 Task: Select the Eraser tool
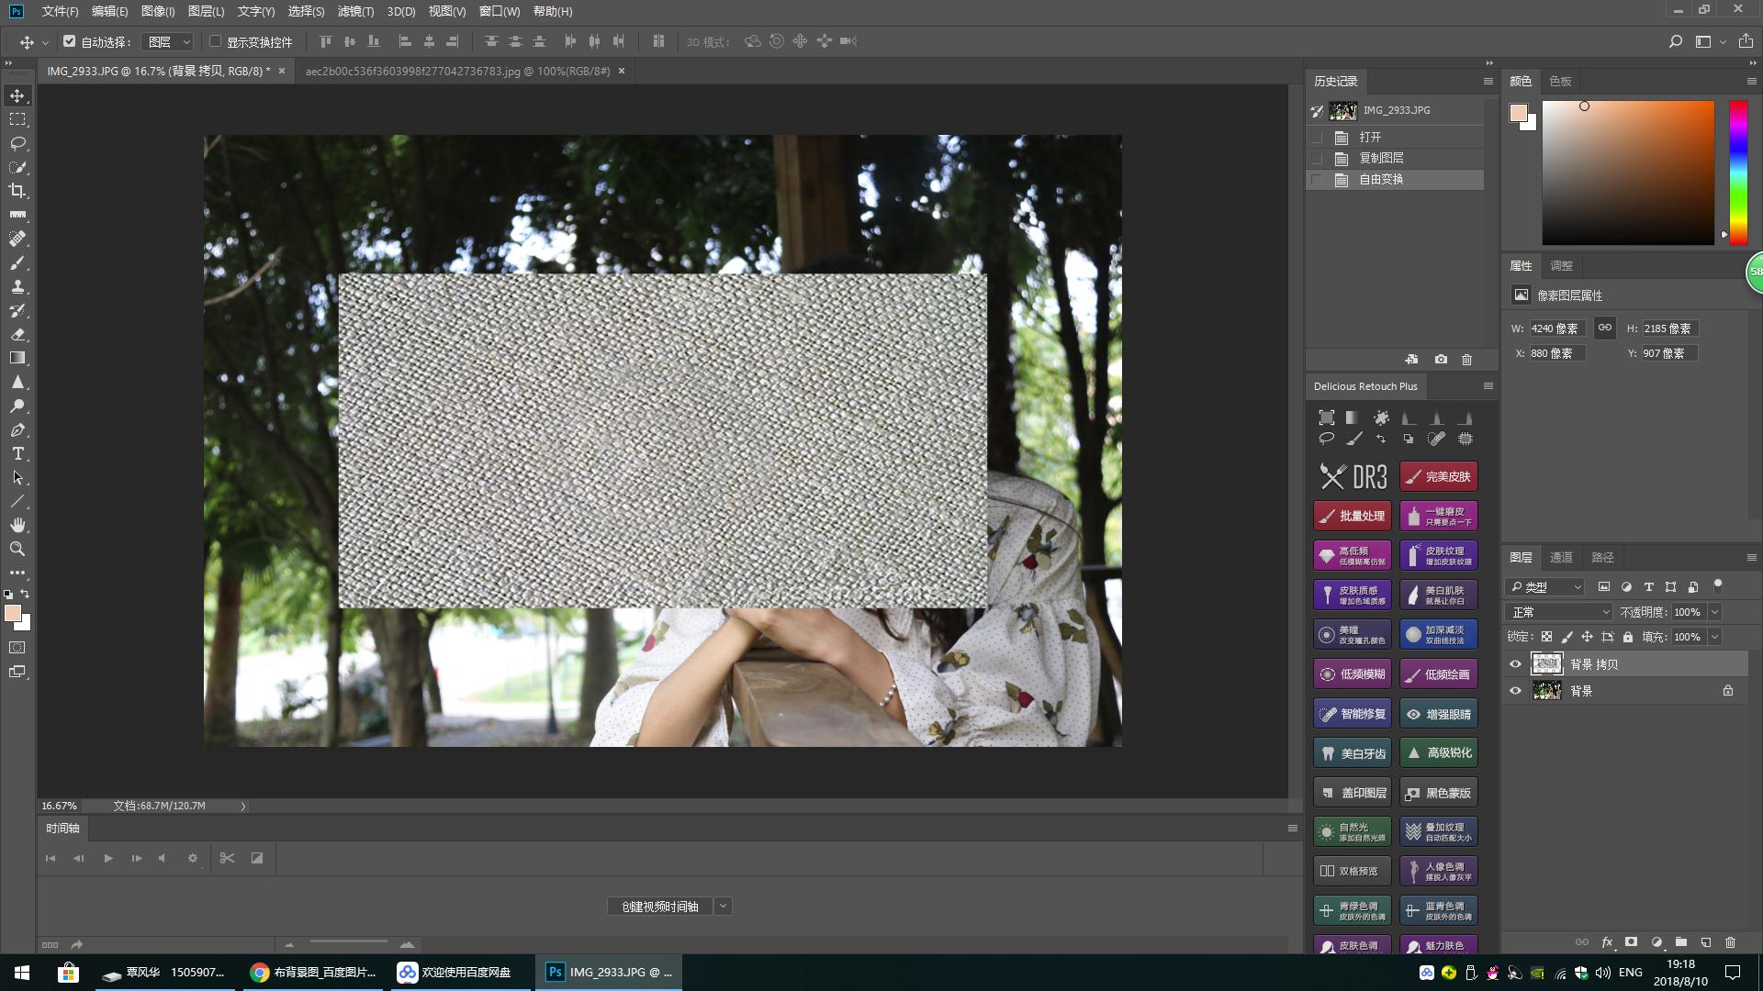click(x=17, y=334)
